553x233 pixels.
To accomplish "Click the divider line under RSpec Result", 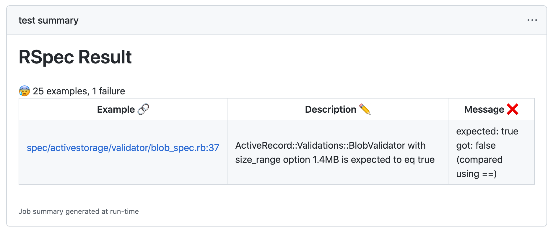I will coord(276,74).
